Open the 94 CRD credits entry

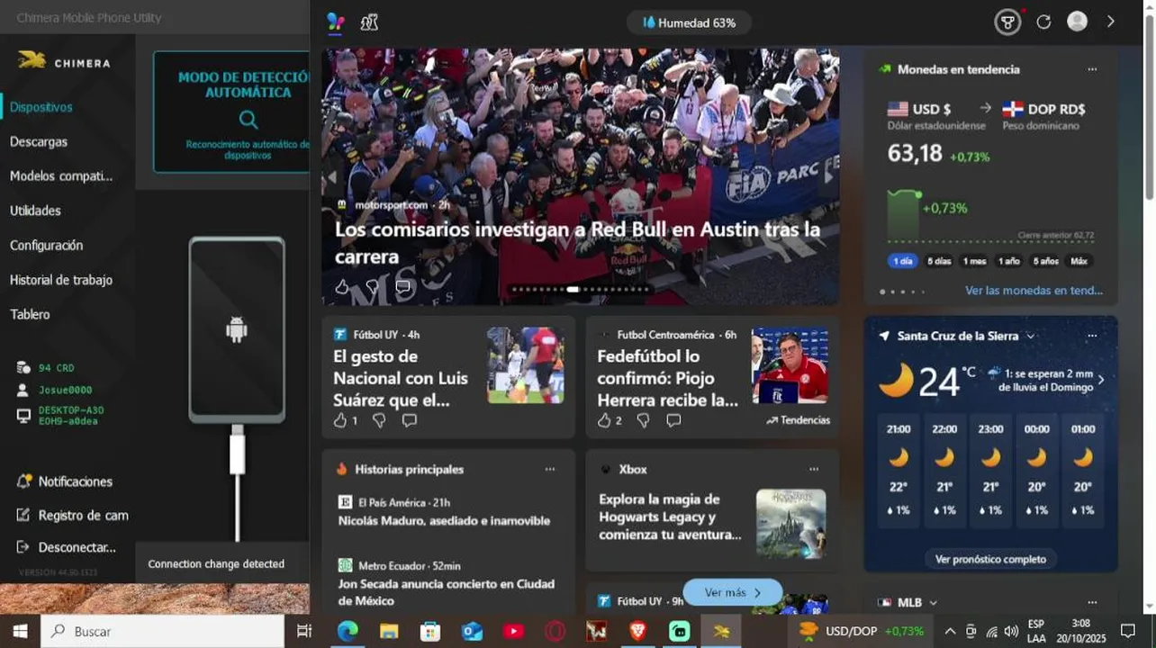tap(56, 368)
